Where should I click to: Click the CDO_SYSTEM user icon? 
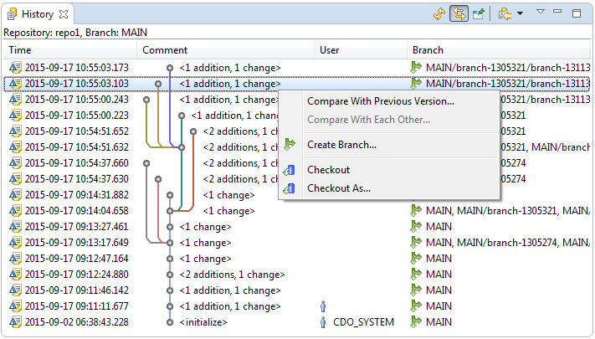coord(324,322)
